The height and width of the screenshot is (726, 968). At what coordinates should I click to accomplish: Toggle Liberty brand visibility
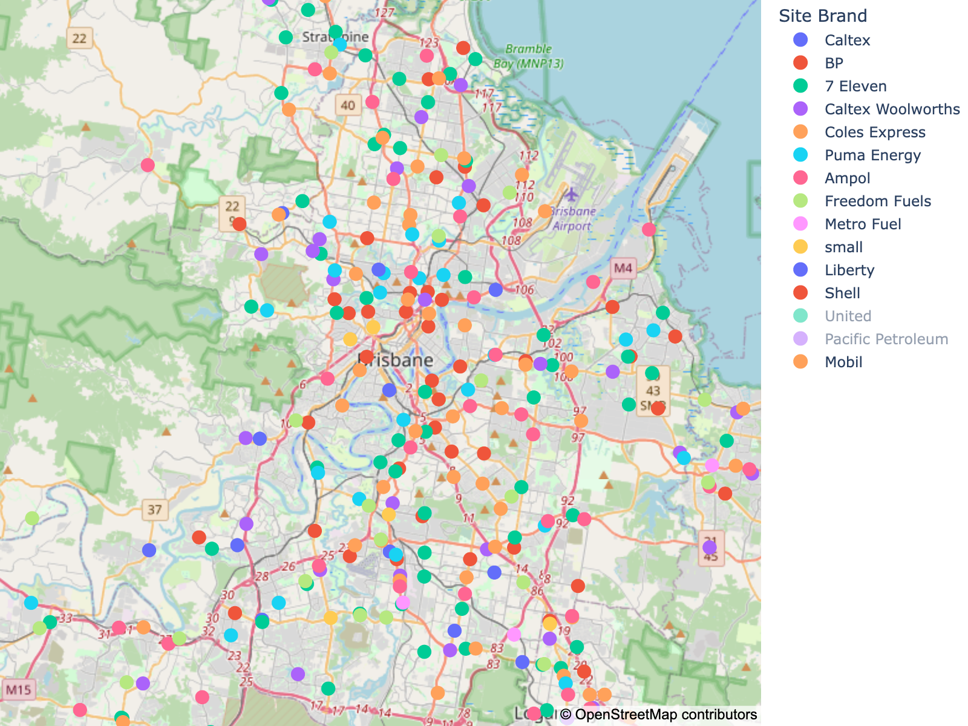click(849, 270)
